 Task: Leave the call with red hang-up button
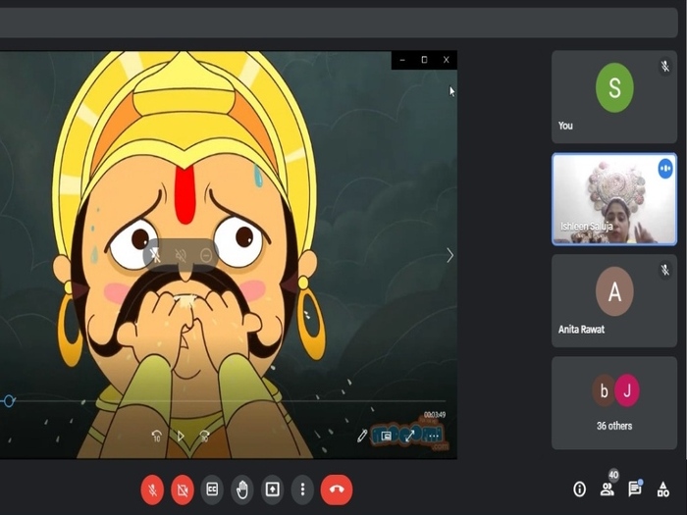coord(337,489)
